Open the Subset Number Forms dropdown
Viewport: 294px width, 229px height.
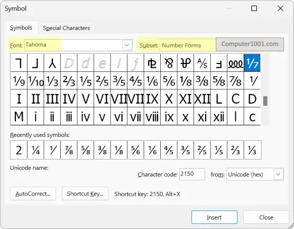pyautogui.click(x=188, y=45)
